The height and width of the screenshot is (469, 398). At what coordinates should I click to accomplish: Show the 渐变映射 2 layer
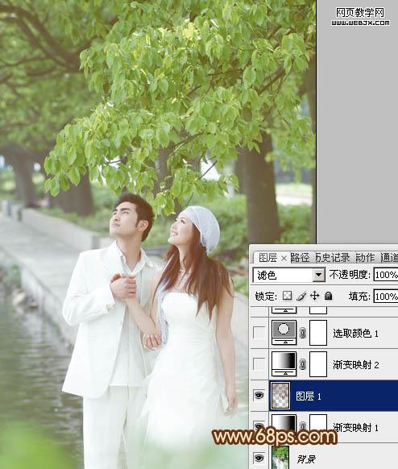259,364
